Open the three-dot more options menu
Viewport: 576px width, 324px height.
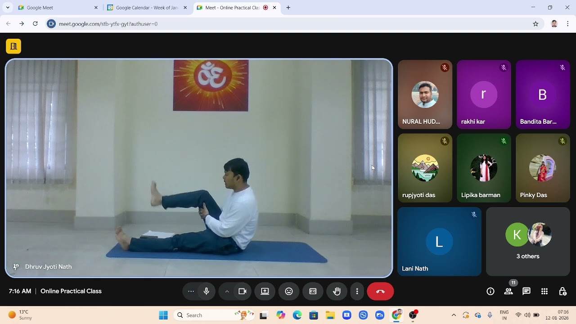tap(357, 291)
